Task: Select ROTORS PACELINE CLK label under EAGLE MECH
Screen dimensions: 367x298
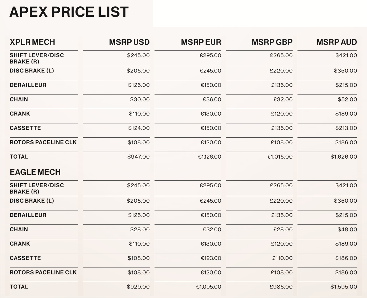Action: tap(43, 272)
